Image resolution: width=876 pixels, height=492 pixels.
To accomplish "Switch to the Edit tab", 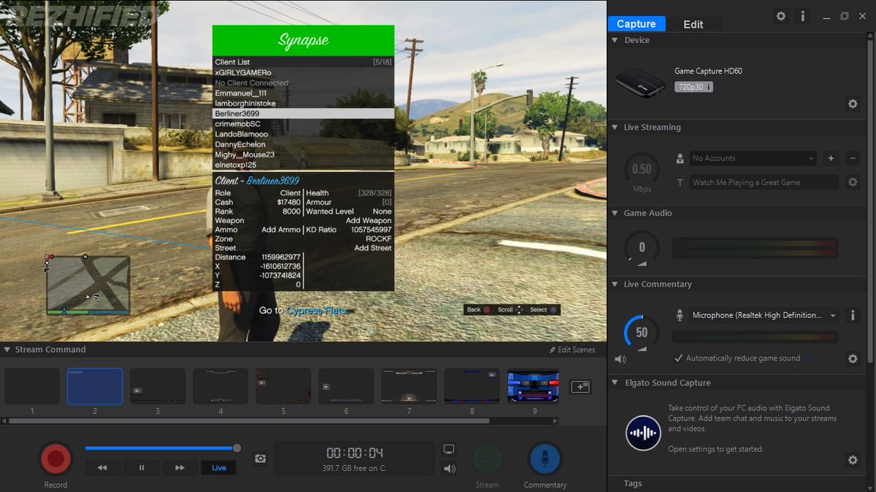I will click(x=693, y=24).
